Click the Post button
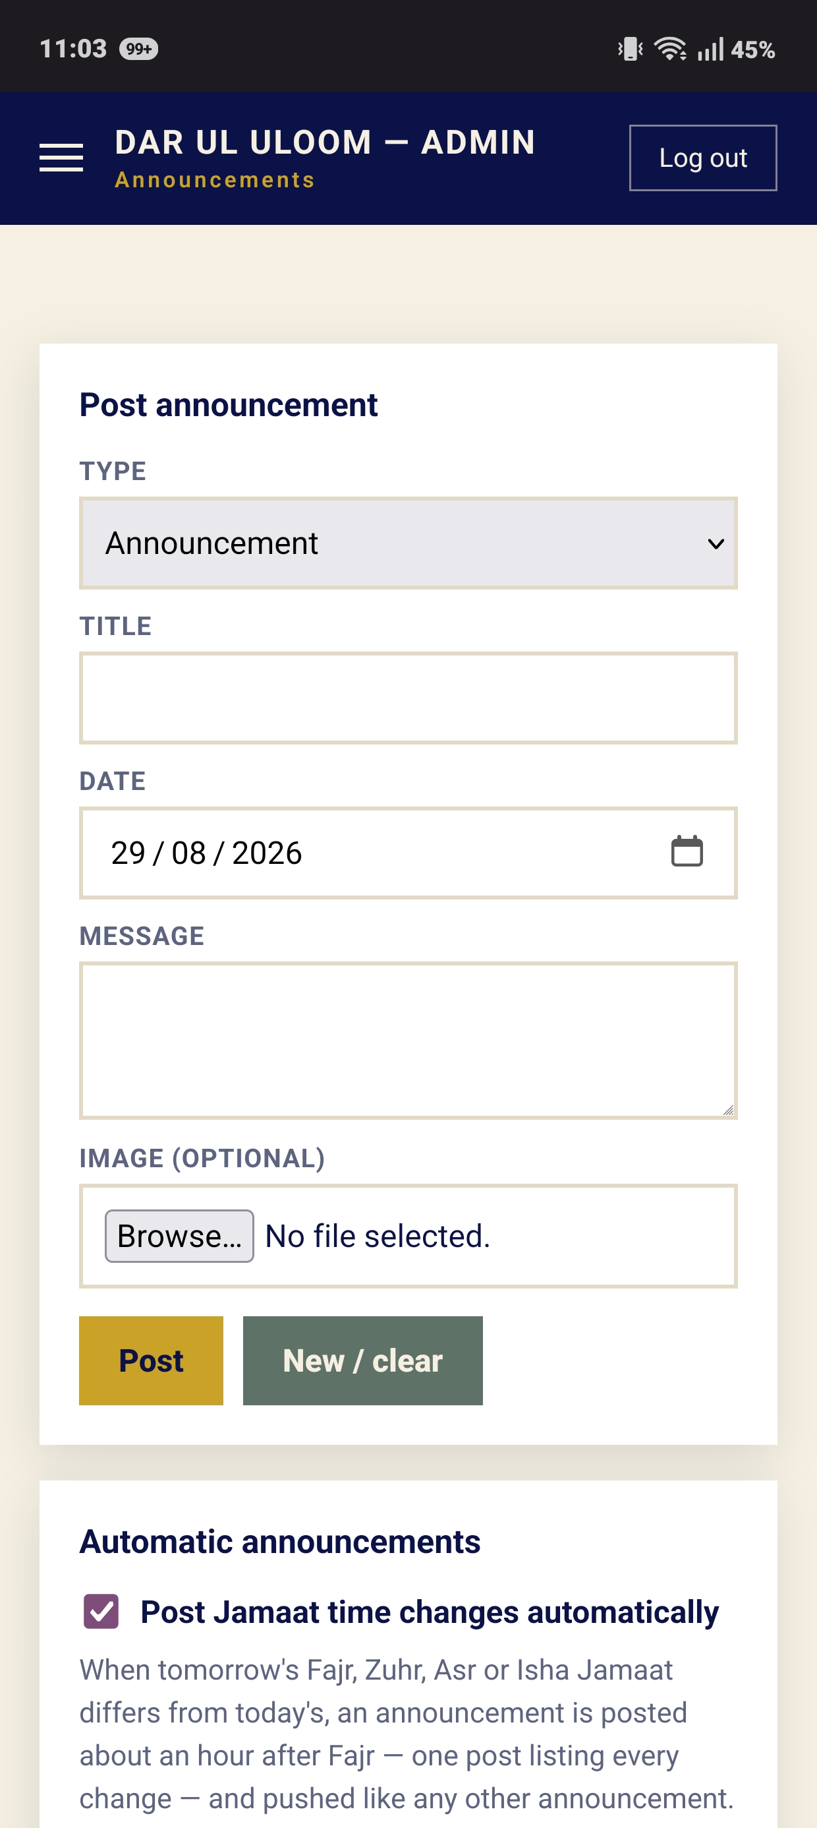The width and height of the screenshot is (817, 1828). 151,1360
